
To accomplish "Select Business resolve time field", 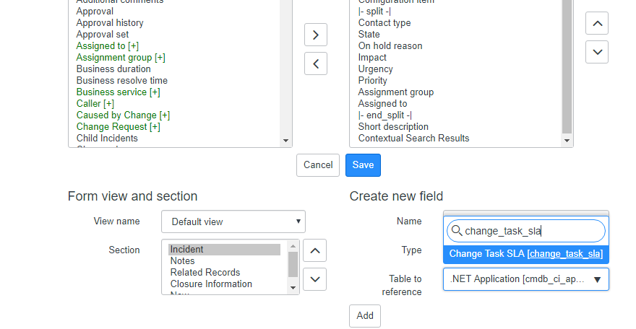I will coord(122,81).
